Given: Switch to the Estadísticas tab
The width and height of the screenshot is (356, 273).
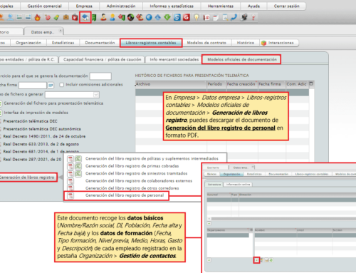Looking at the screenshot, I should pos(63,43).
